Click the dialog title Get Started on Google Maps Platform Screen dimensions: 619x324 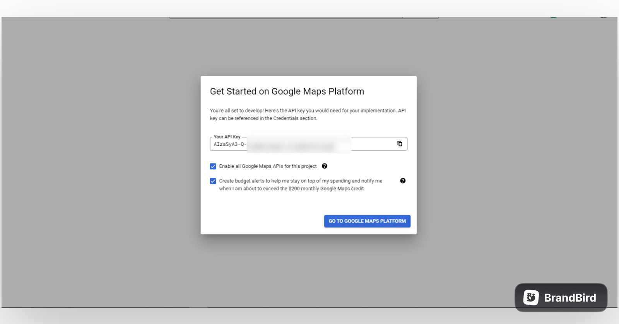point(287,92)
